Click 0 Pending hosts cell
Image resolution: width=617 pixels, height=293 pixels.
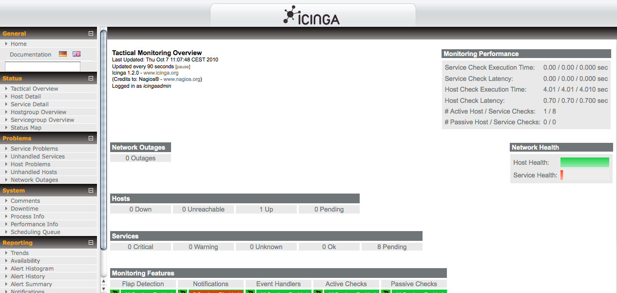pyautogui.click(x=329, y=210)
